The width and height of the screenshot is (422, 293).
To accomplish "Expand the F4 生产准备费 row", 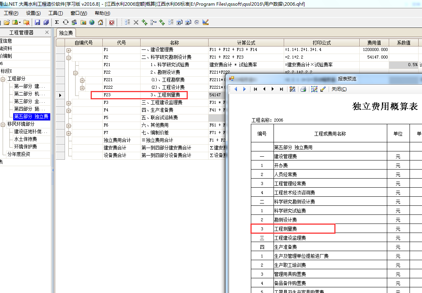I will pyautogui.click(x=69, y=110).
